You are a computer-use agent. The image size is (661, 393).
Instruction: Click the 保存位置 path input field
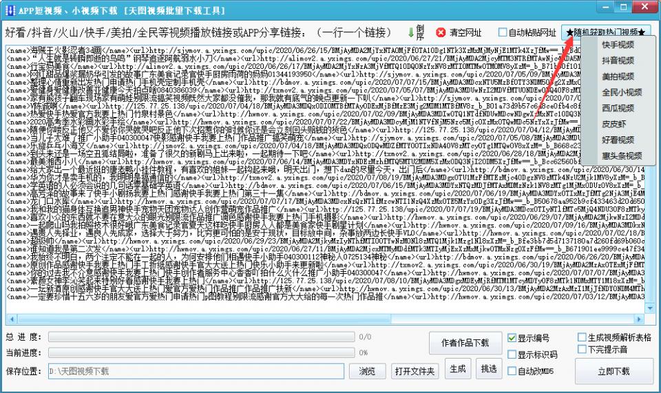(x=196, y=371)
